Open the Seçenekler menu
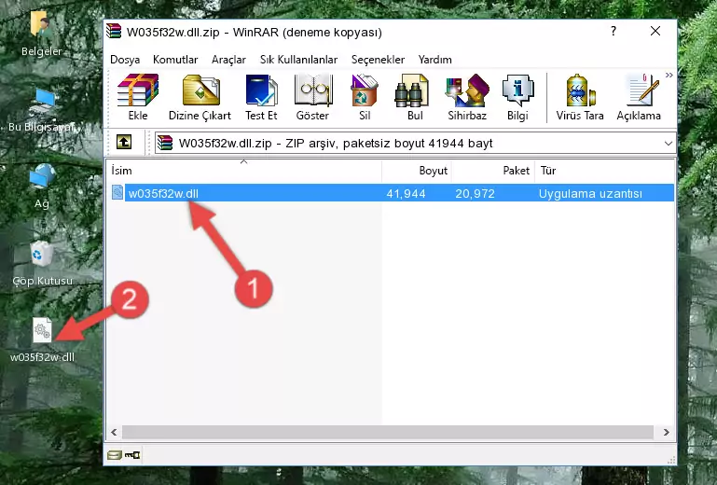The height and width of the screenshot is (485, 717). (378, 60)
